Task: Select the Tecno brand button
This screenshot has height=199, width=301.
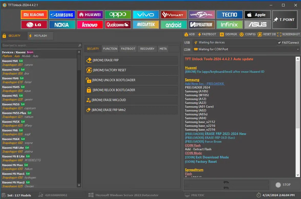Action: (x=229, y=15)
